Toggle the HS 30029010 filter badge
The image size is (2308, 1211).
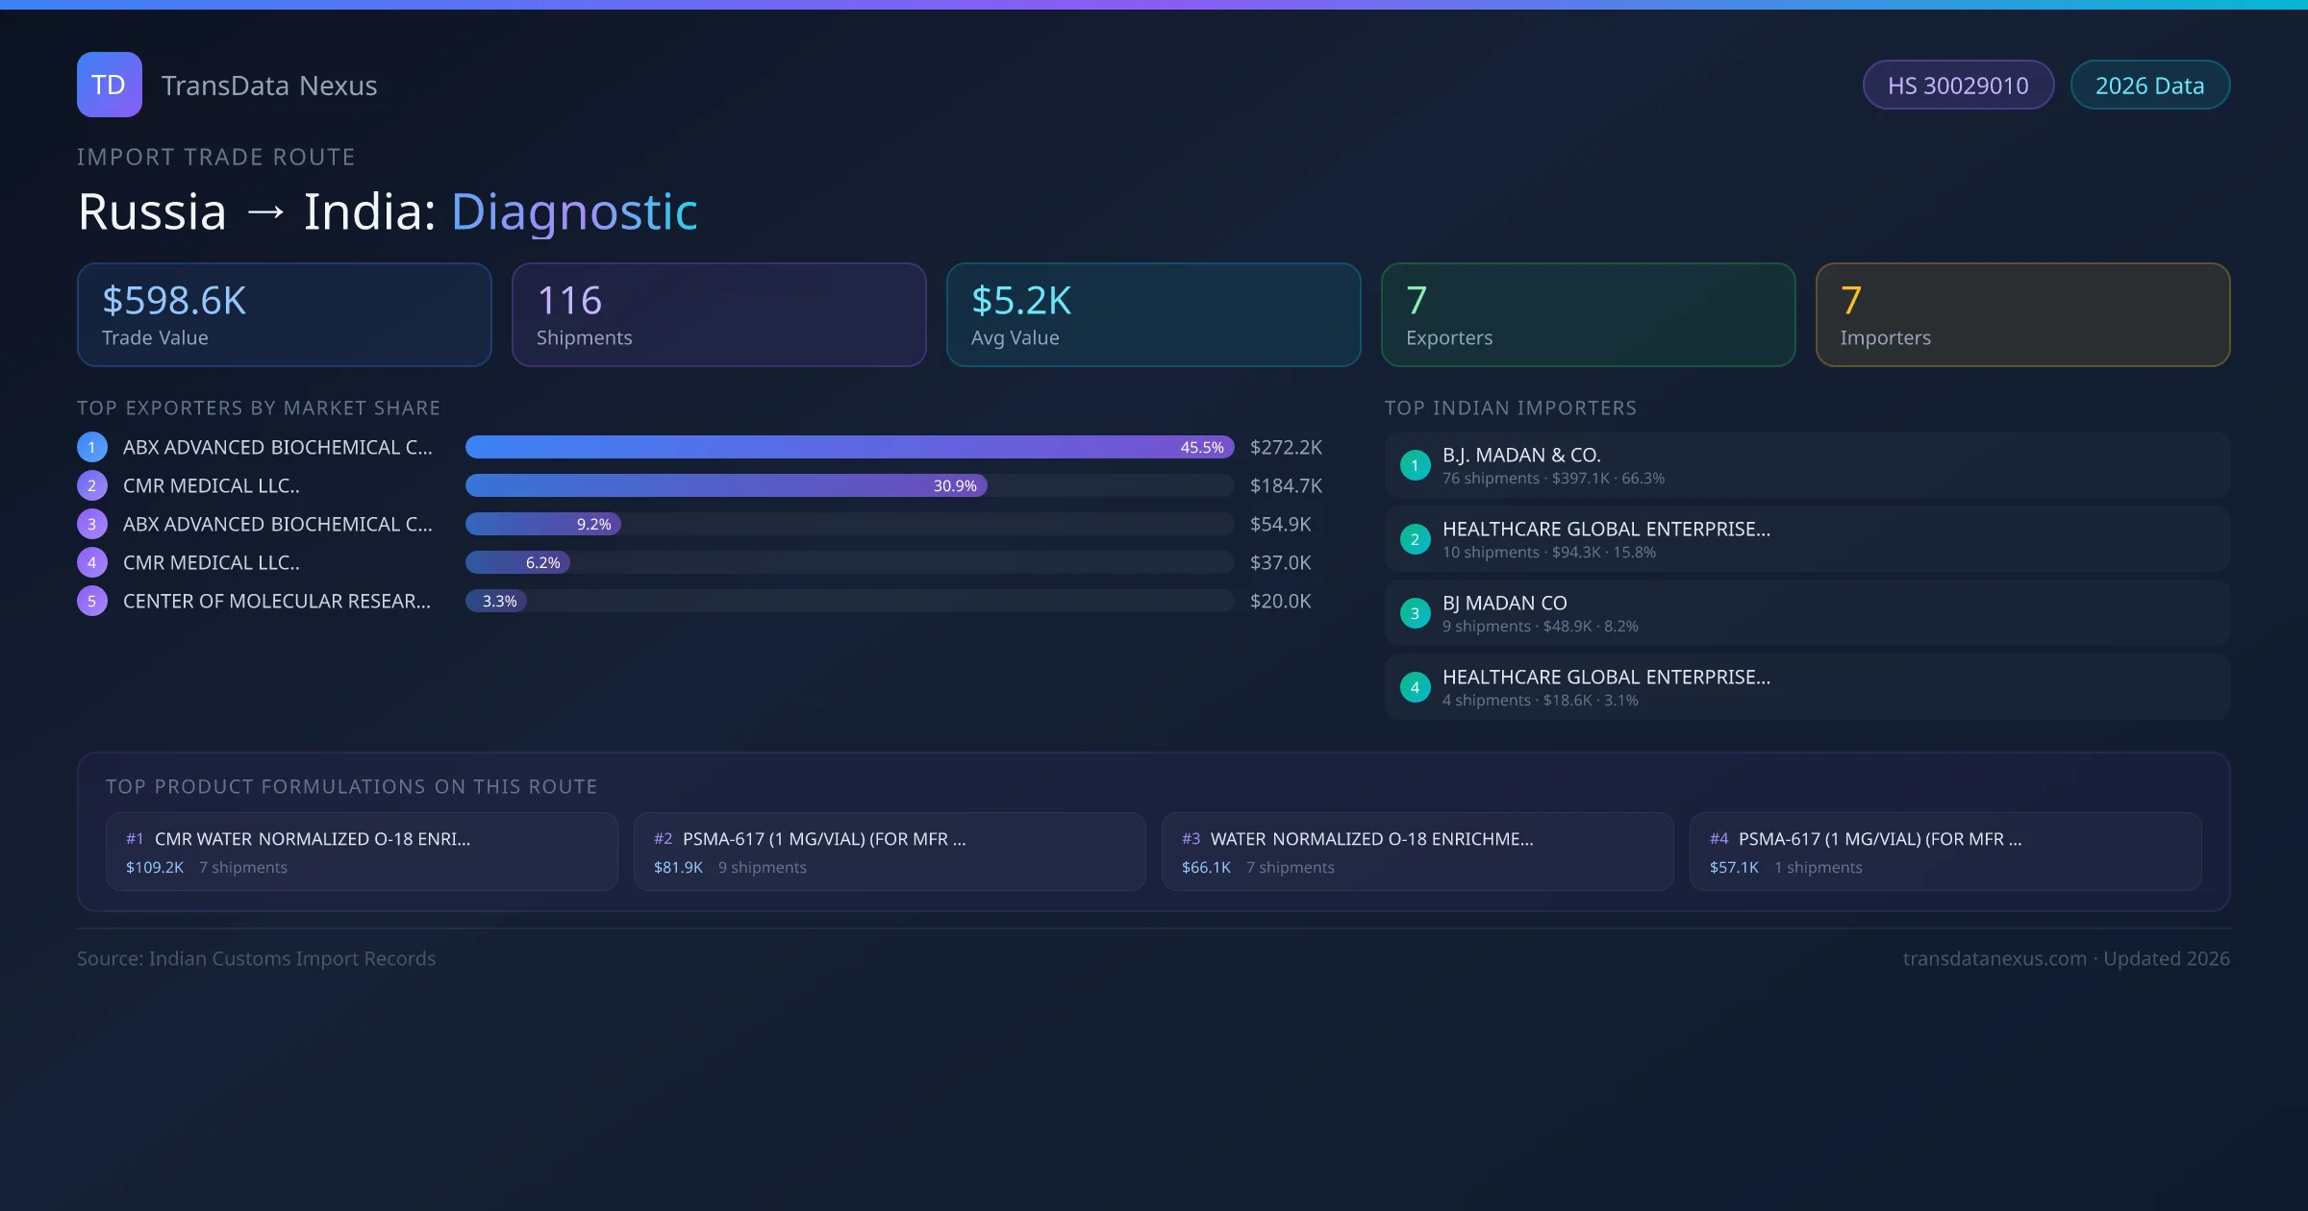(1958, 85)
